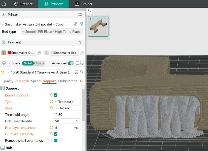Open the Project tab
208x151 pixels.
pyautogui.click(x=83, y=4)
